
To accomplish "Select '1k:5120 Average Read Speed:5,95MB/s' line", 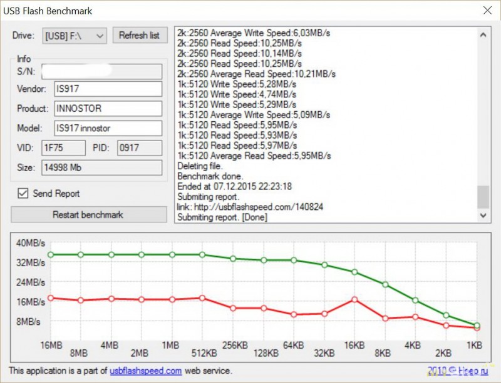I will pyautogui.click(x=254, y=156).
